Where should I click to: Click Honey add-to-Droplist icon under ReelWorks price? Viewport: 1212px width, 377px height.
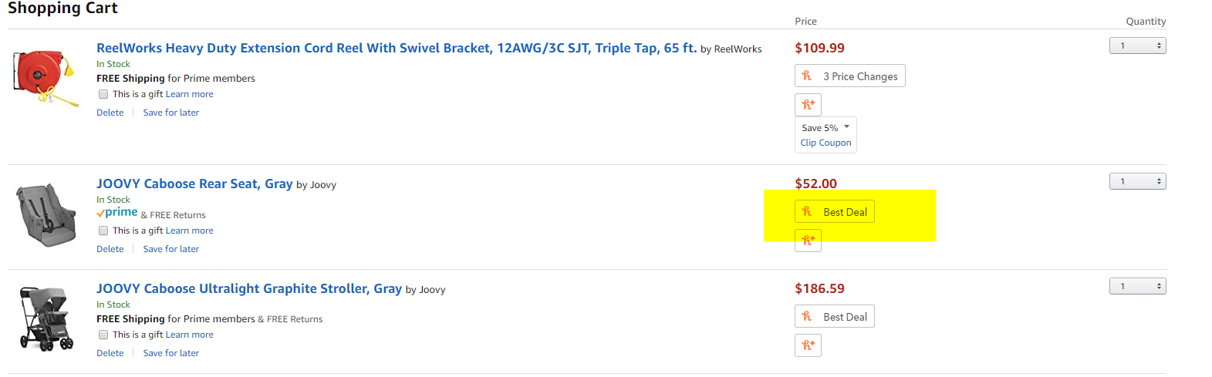coord(808,104)
